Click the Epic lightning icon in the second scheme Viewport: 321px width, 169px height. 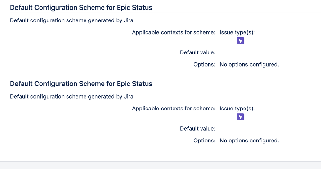[240, 117]
